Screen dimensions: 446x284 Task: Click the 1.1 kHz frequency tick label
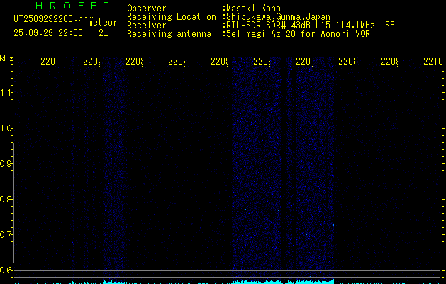[6, 92]
